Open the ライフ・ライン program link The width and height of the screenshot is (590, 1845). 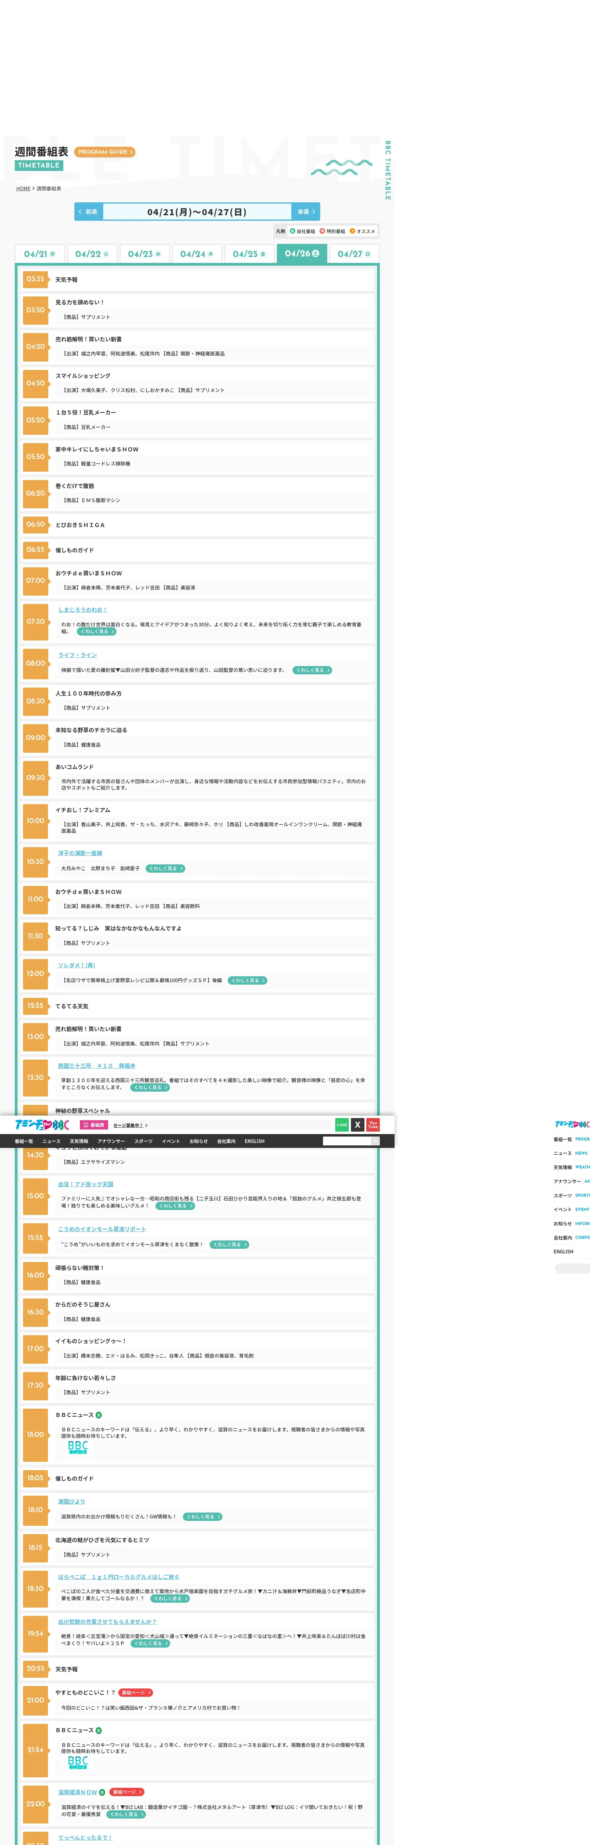(x=77, y=655)
